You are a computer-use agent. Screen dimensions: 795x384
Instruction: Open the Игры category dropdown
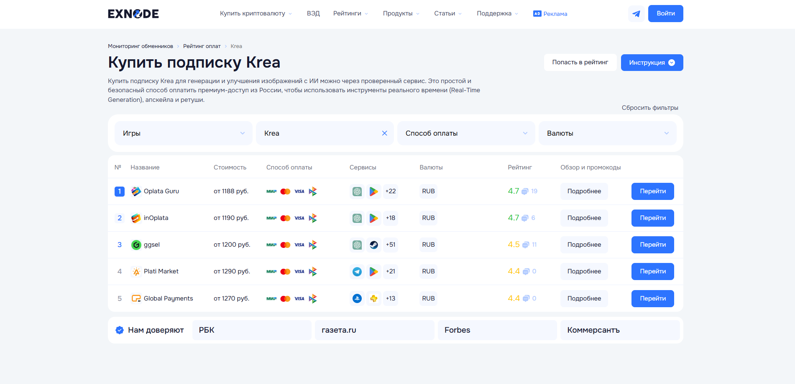point(183,133)
